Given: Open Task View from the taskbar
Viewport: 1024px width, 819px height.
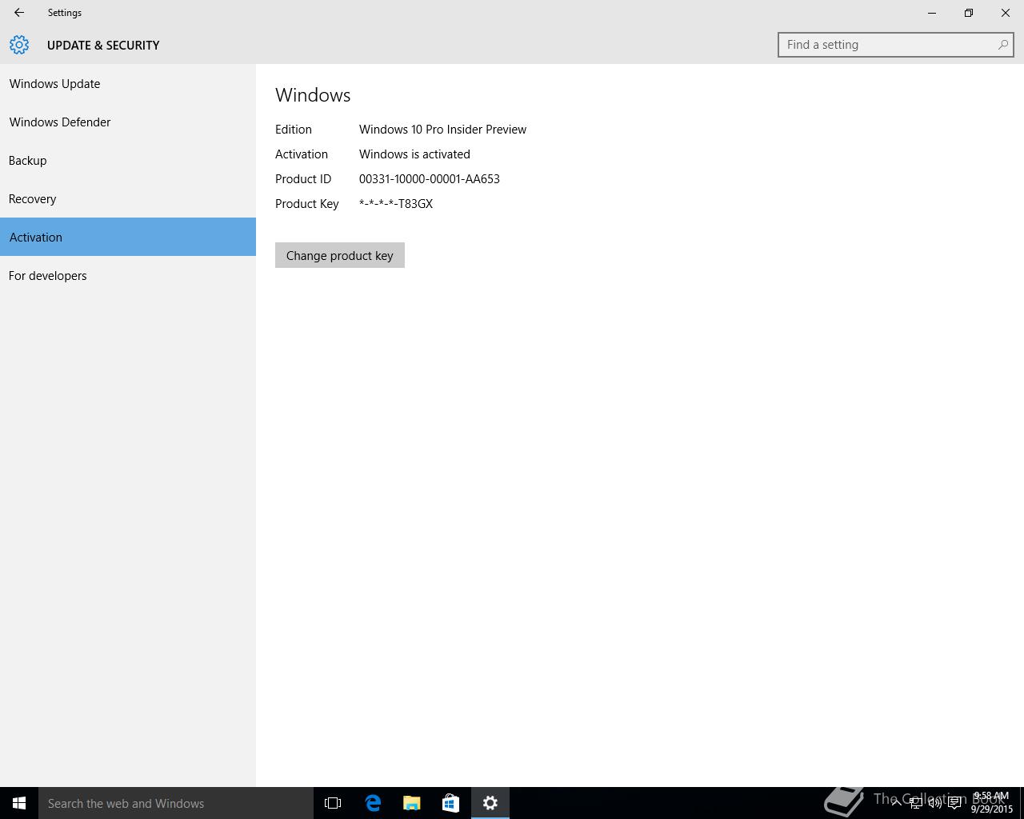Looking at the screenshot, I should (333, 803).
